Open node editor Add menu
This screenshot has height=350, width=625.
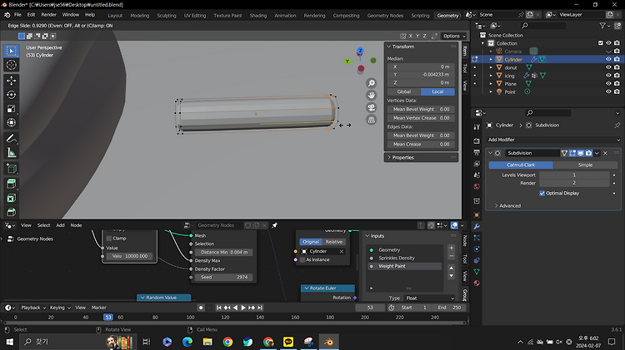(x=60, y=225)
